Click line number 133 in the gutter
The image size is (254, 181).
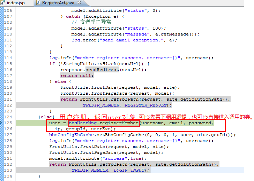pyautogui.click(x=8, y=170)
